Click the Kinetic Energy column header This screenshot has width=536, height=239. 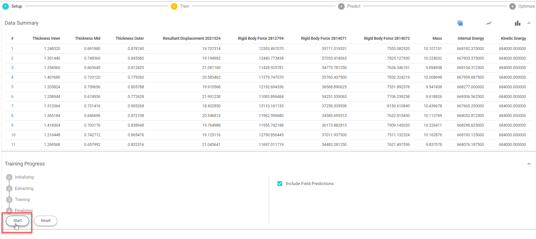[x=514, y=38]
